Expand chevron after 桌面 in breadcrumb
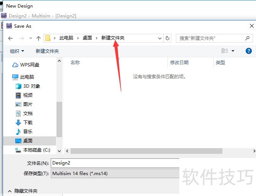Screen dimensions: 256x196 [97, 38]
